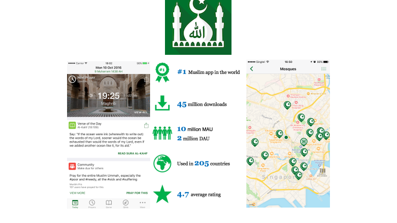The width and height of the screenshot is (397, 223).
Task: Click the green globe icon
Action: [x=162, y=163]
